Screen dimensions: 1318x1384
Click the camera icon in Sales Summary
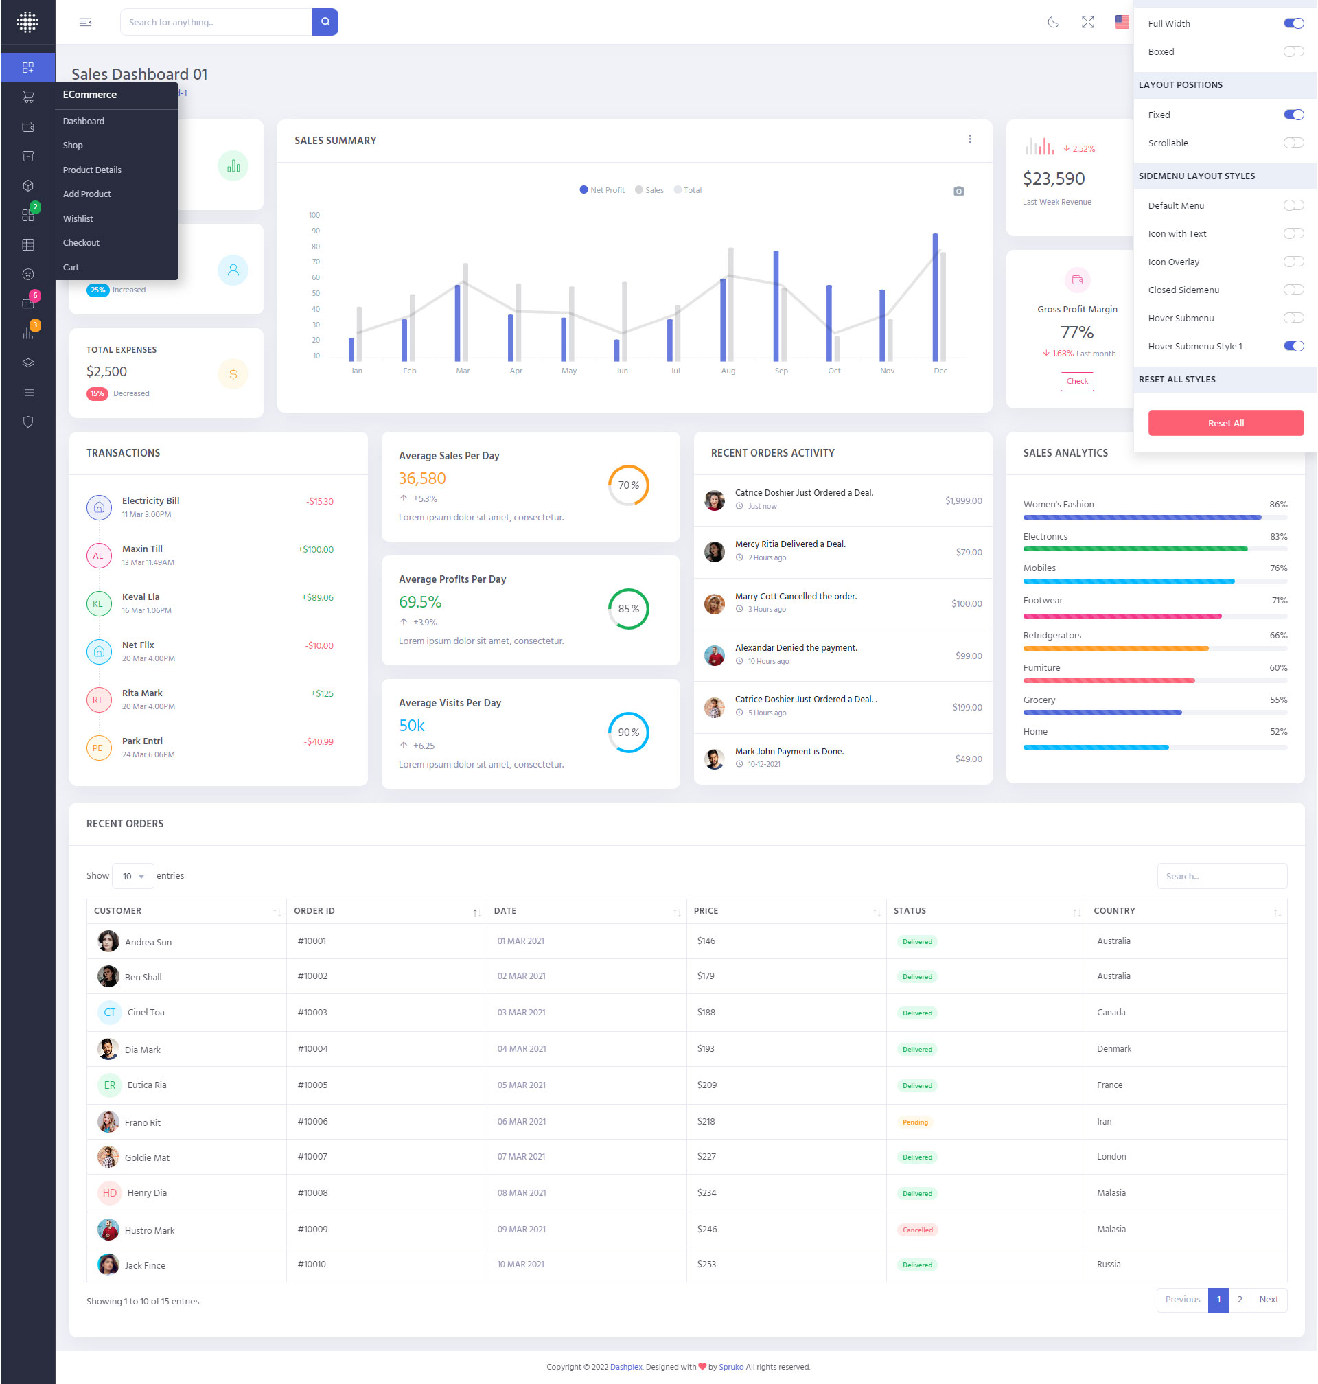pyautogui.click(x=958, y=191)
